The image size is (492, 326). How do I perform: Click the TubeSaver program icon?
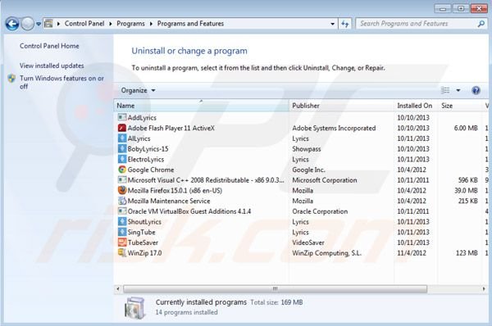121,242
